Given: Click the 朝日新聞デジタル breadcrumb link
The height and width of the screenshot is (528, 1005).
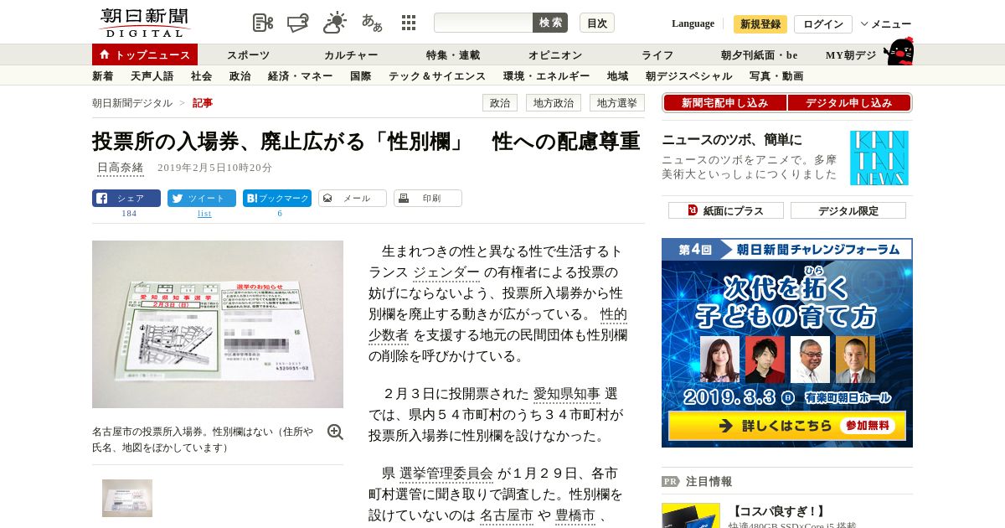Looking at the screenshot, I should [x=132, y=103].
